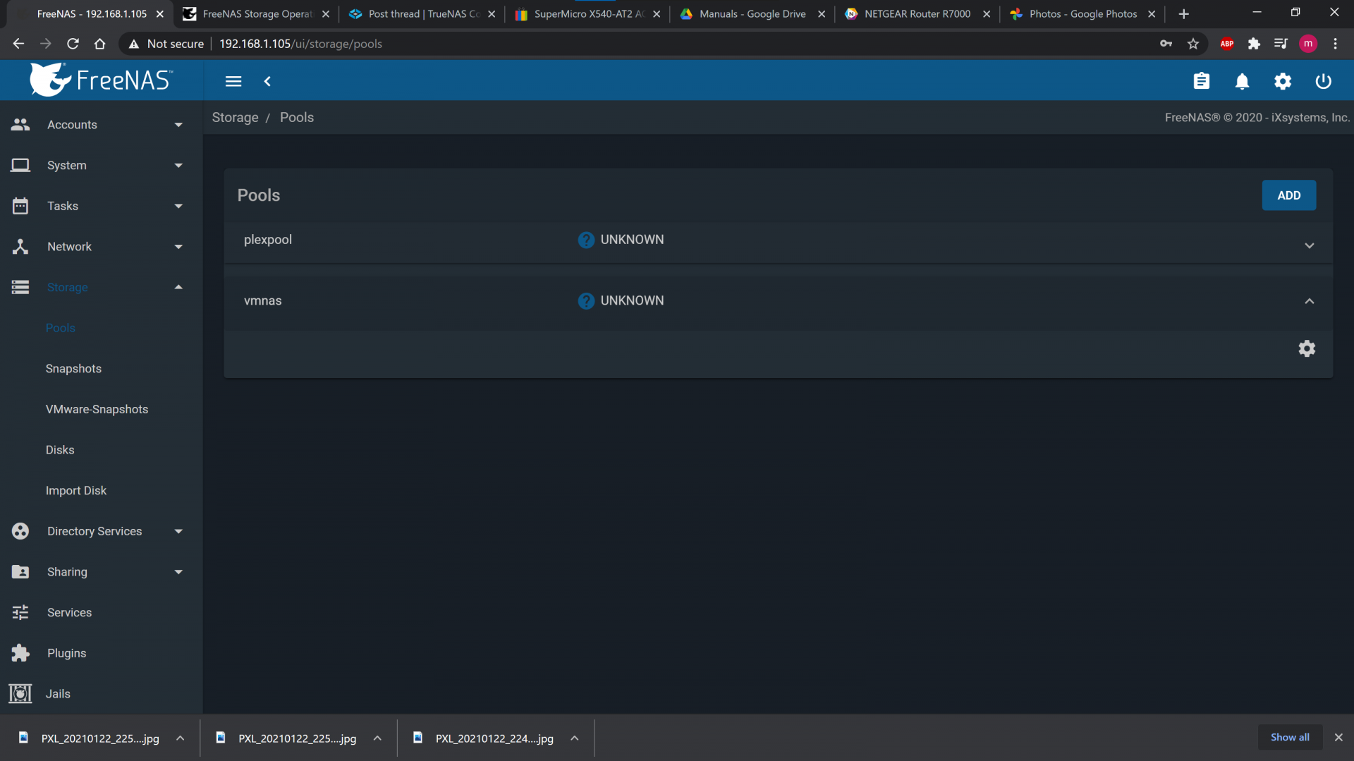1354x761 pixels.
Task: Expand the Sharing menu arrow
Action: tap(178, 572)
